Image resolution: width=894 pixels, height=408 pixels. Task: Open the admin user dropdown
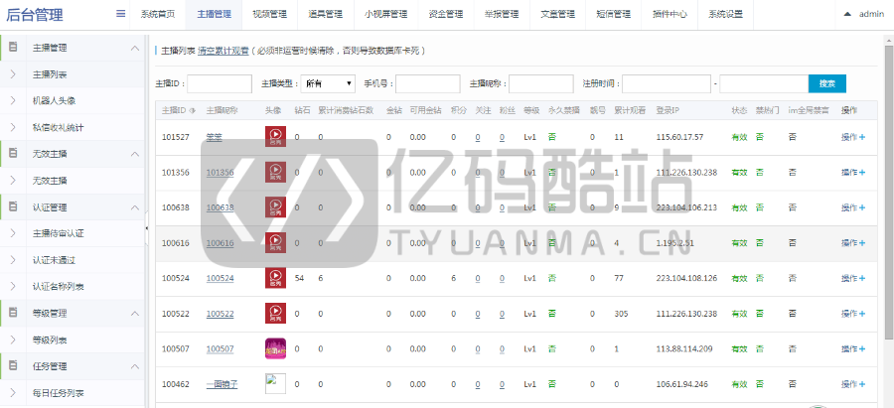[x=864, y=14]
